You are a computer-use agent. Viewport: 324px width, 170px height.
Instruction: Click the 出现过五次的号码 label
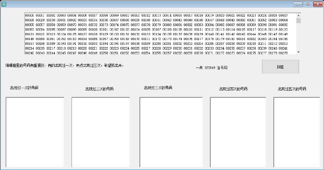click(x=292, y=89)
